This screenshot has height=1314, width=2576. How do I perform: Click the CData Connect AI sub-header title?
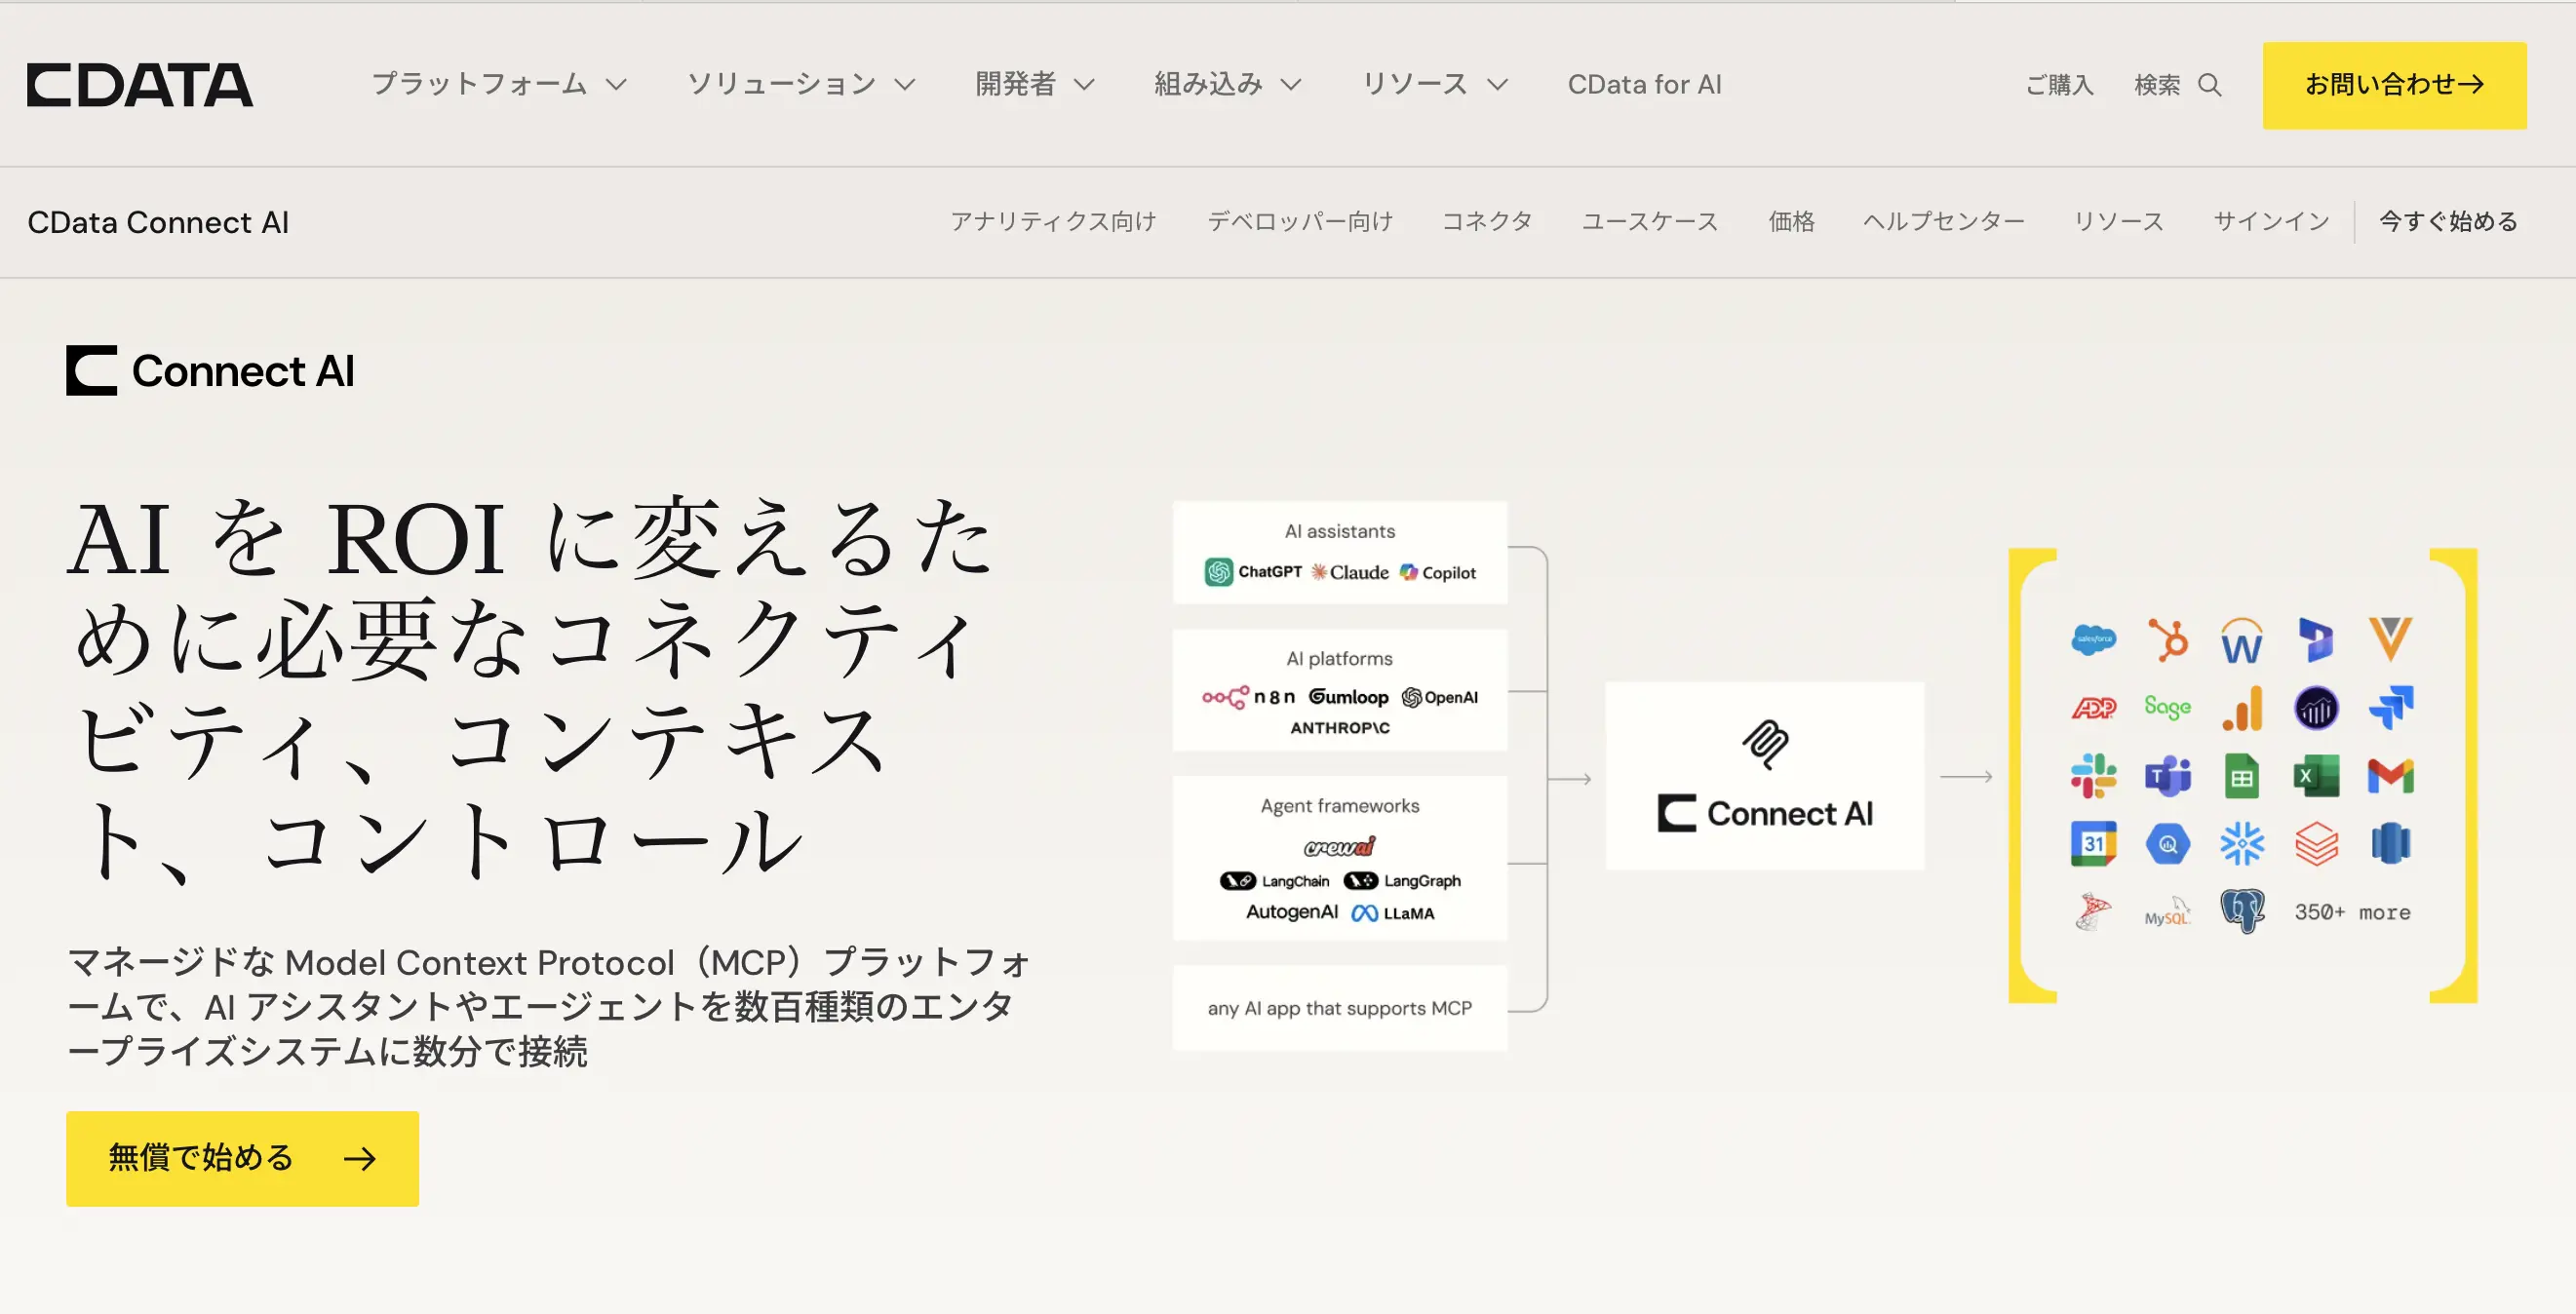point(158,222)
